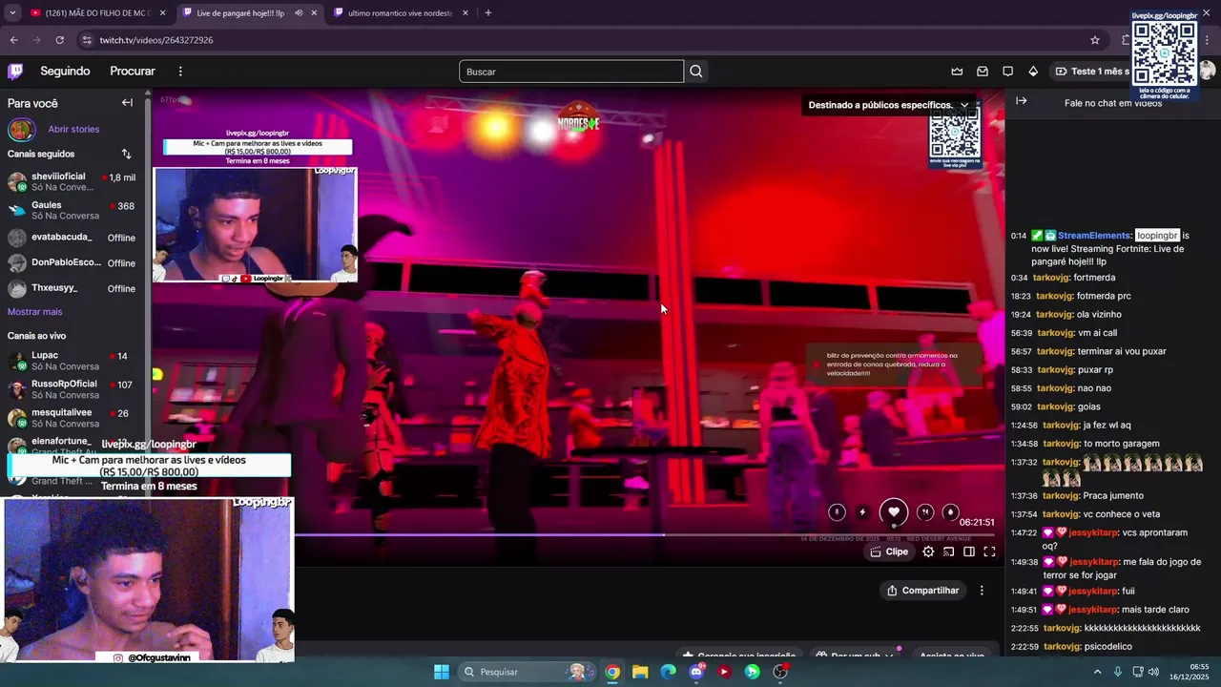Open the Prime loot crown icon
This screenshot has height=687, width=1221.
click(957, 72)
